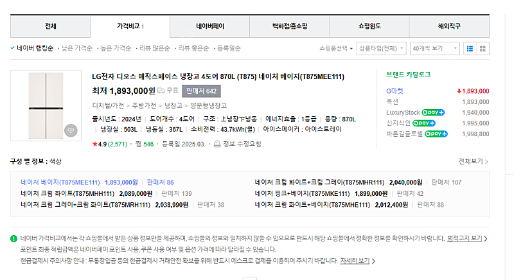
Task: Open 바른길글로벌 seller link
Action: [x=405, y=134]
